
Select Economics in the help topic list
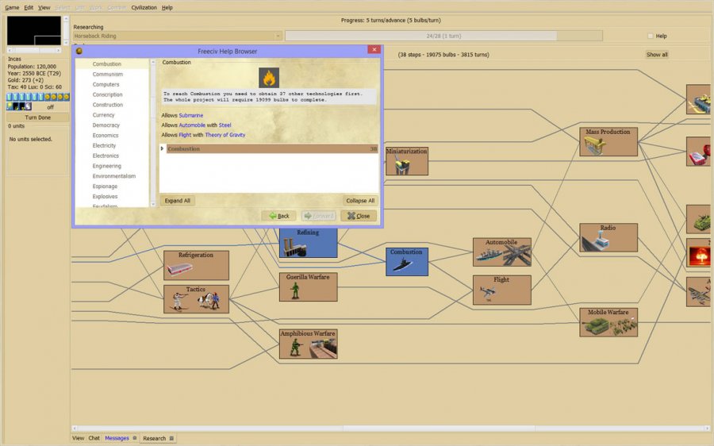(106, 135)
